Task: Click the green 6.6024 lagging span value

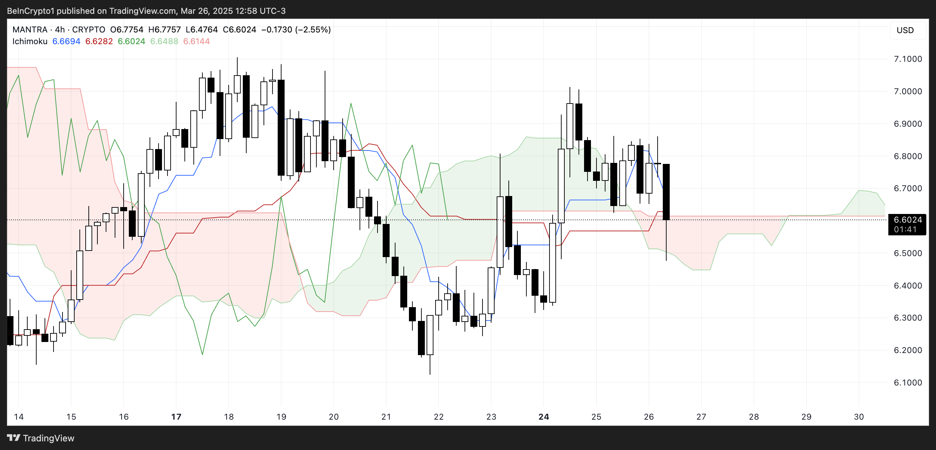Action: click(x=131, y=41)
